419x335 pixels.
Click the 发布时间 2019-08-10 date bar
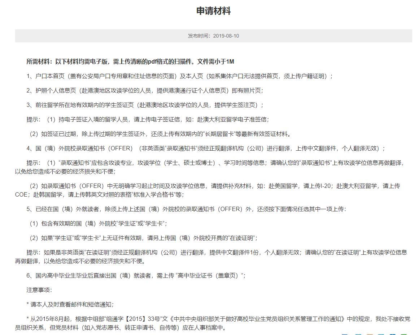click(x=213, y=36)
